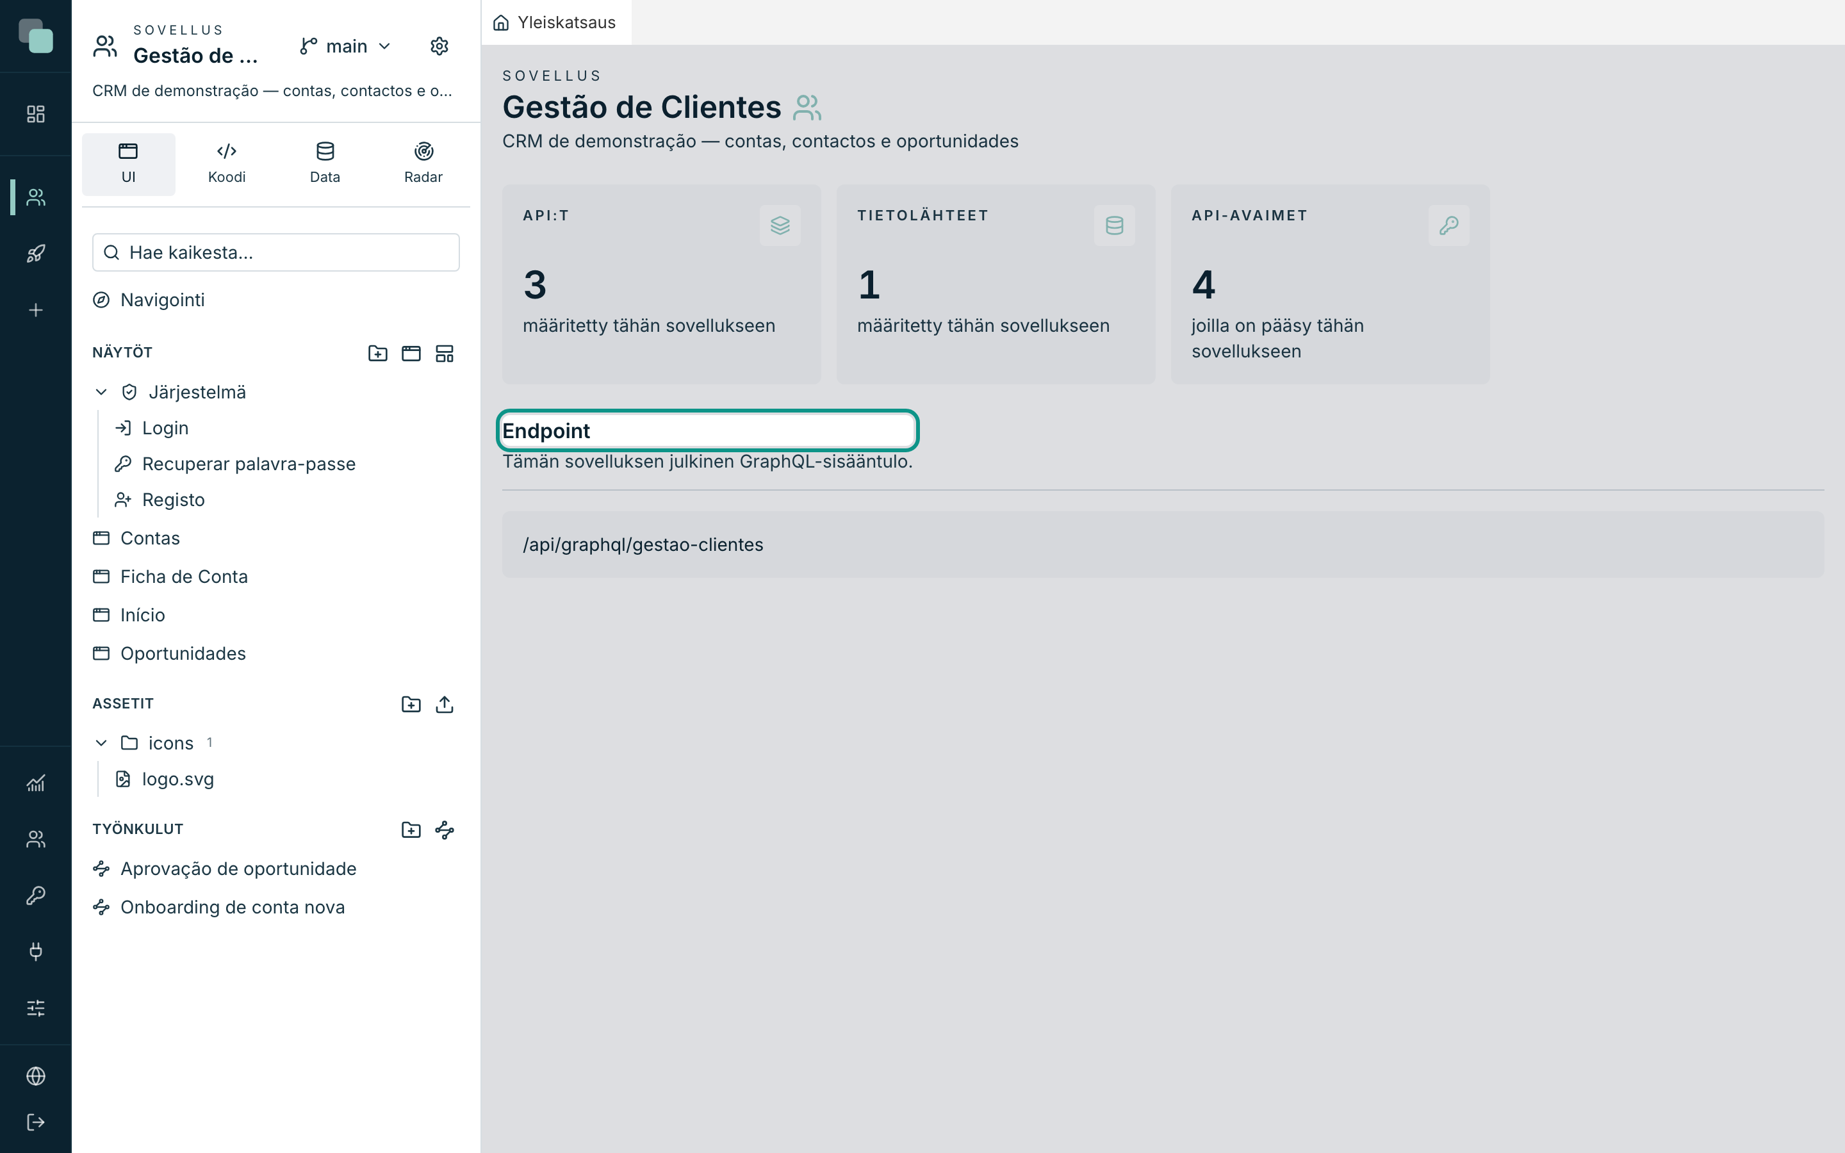
Task: Focus the Hae kaikesta search field
Action: click(276, 252)
